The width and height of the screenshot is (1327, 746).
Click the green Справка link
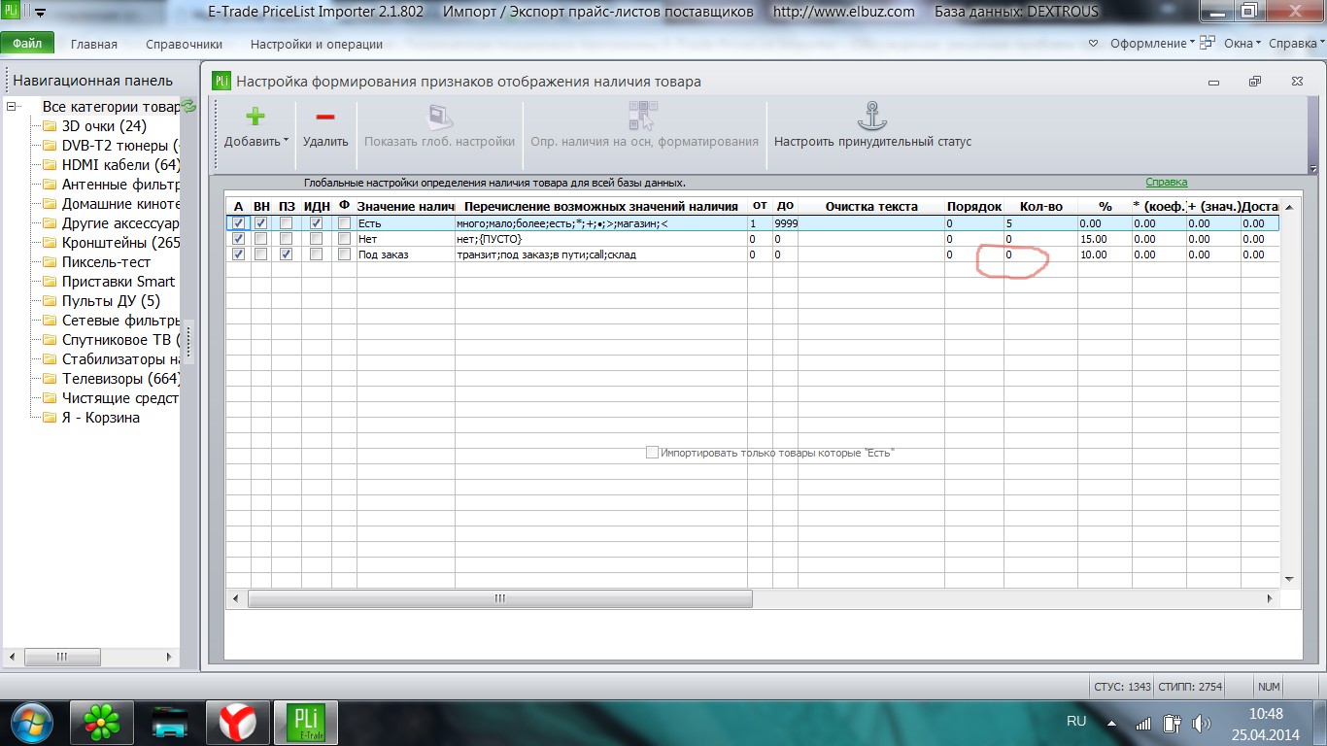pyautogui.click(x=1166, y=182)
